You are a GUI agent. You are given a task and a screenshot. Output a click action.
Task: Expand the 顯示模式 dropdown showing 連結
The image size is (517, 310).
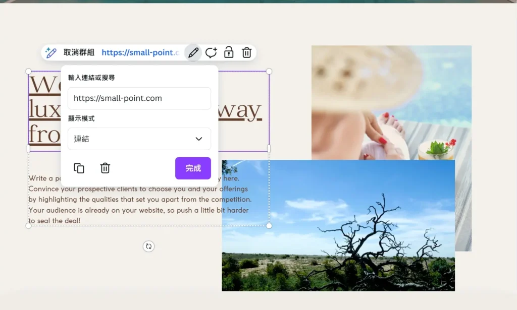coord(139,139)
